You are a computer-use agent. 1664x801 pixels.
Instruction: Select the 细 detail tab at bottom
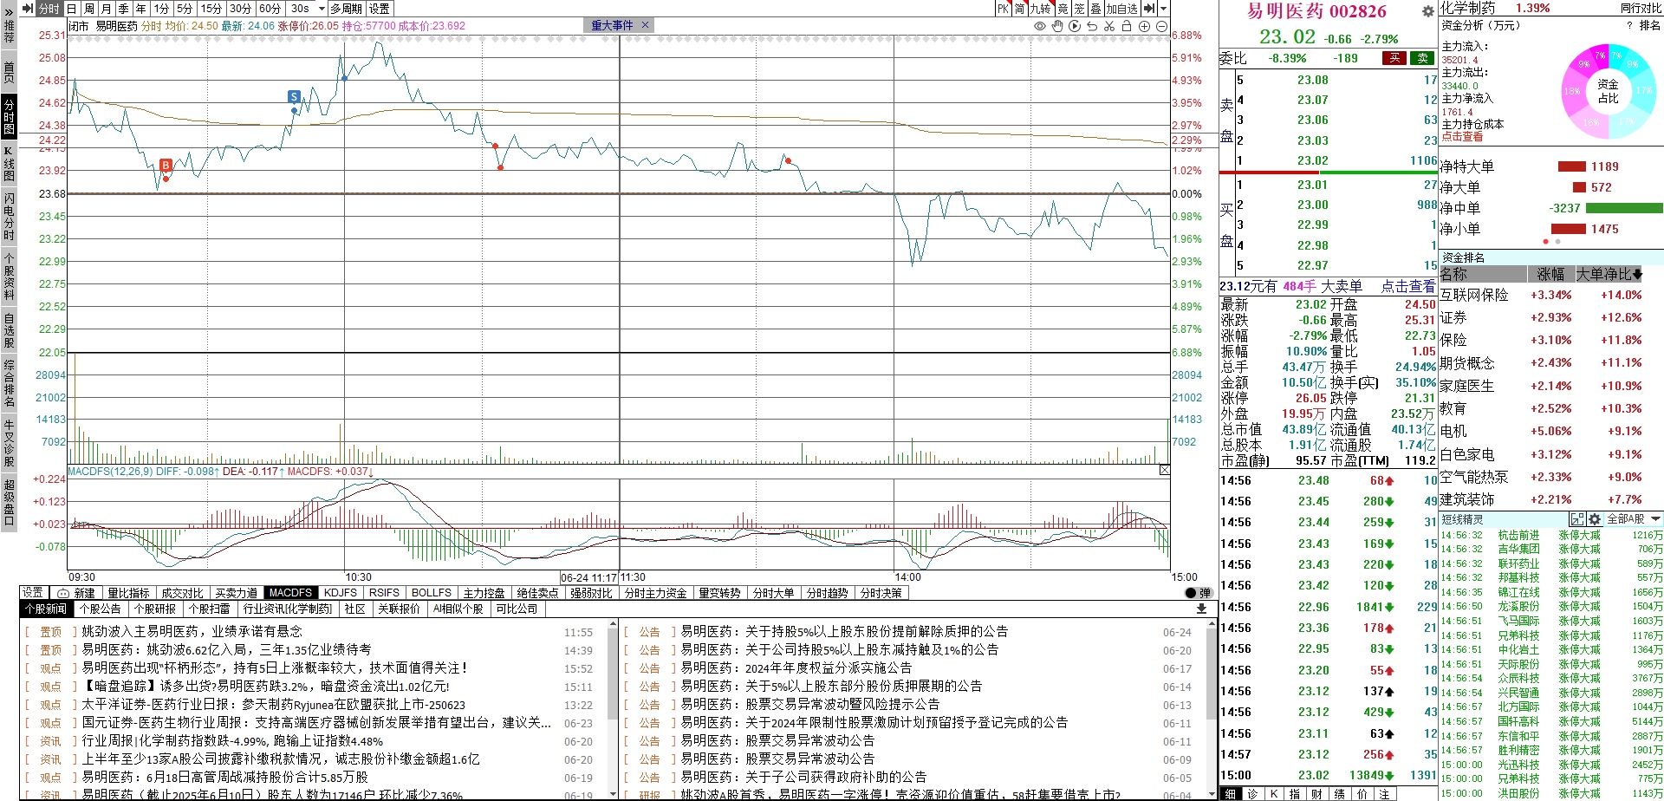pos(1230,793)
